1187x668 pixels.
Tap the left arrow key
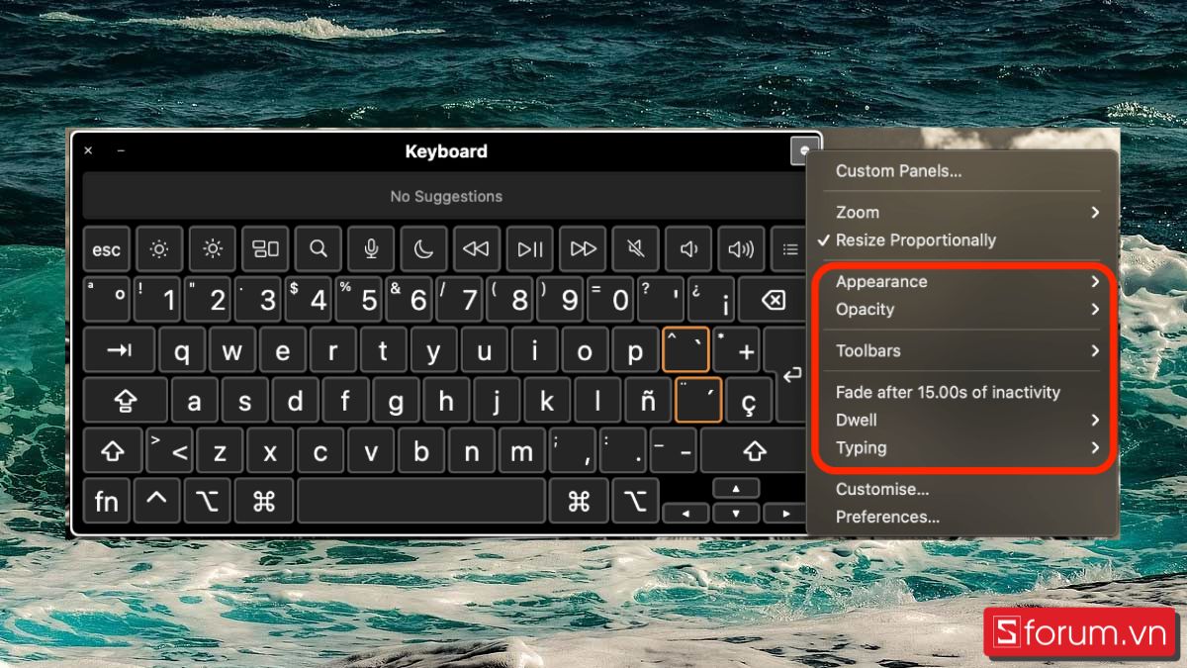[x=685, y=514]
